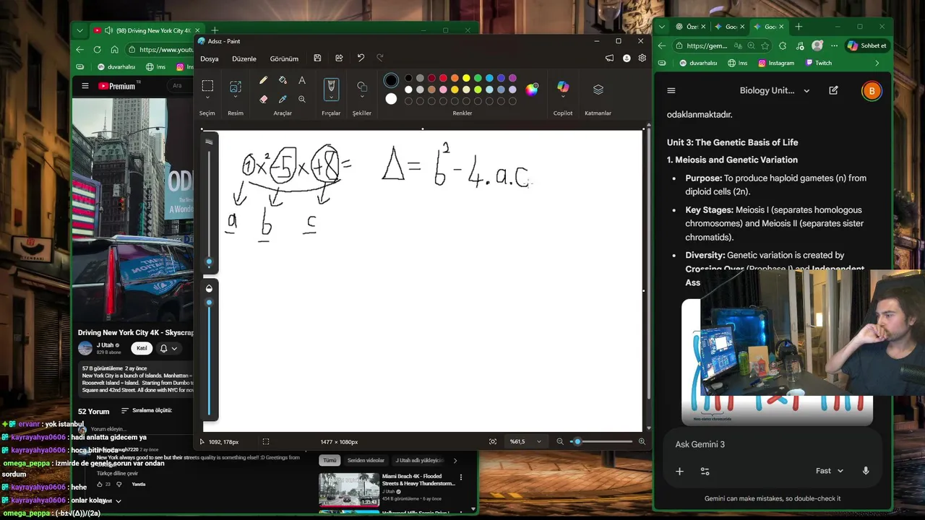Screen dimensions: 925x520
Task: Bookmark the Gemini page with star
Action: 765,45
